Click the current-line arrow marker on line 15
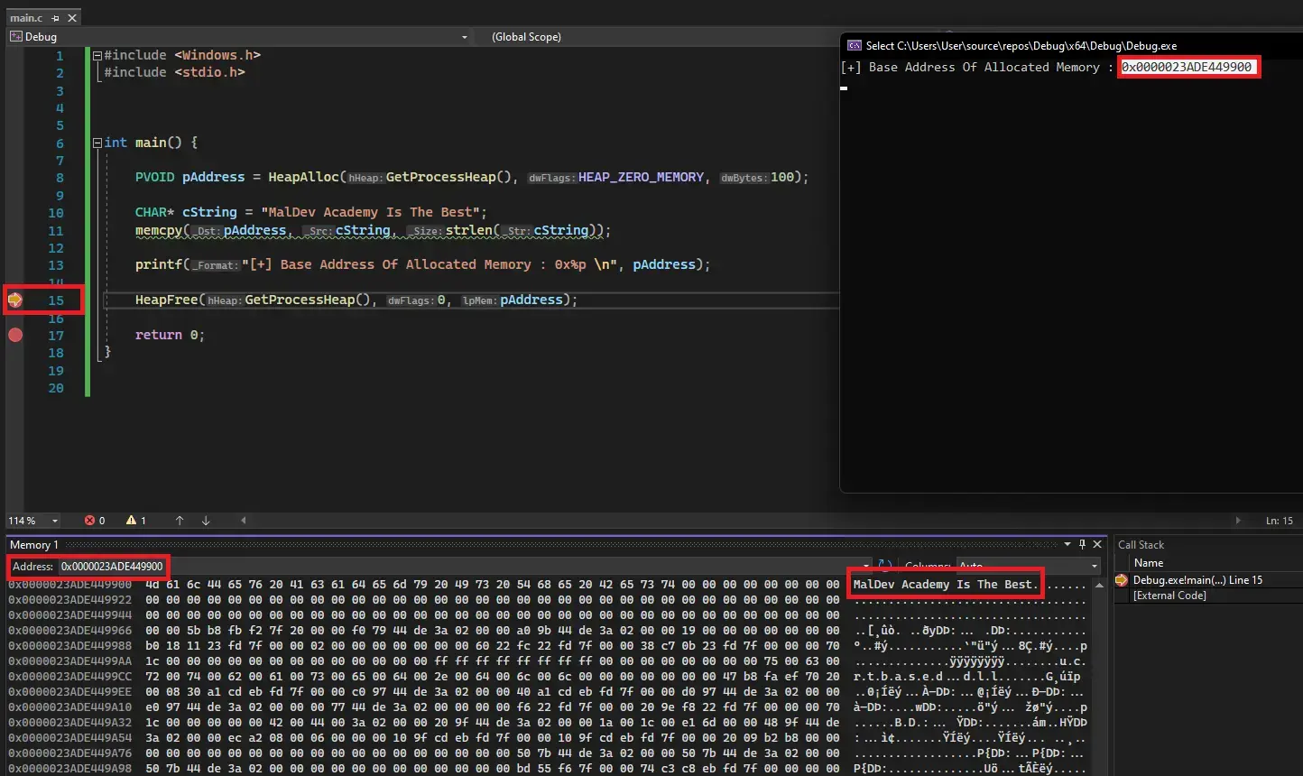The height and width of the screenshot is (776, 1303). pos(15,300)
